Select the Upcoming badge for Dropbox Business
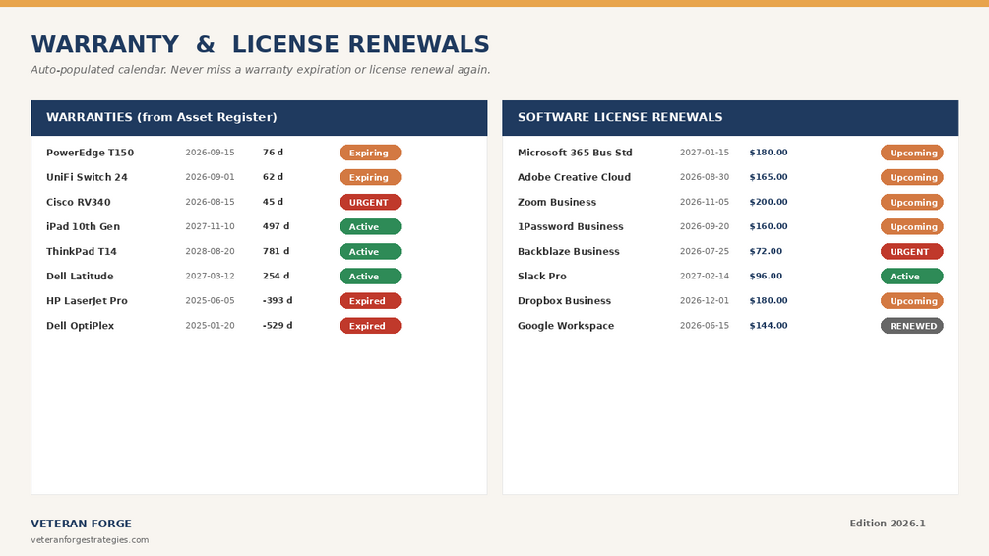This screenshot has height=556, width=989. tap(912, 301)
